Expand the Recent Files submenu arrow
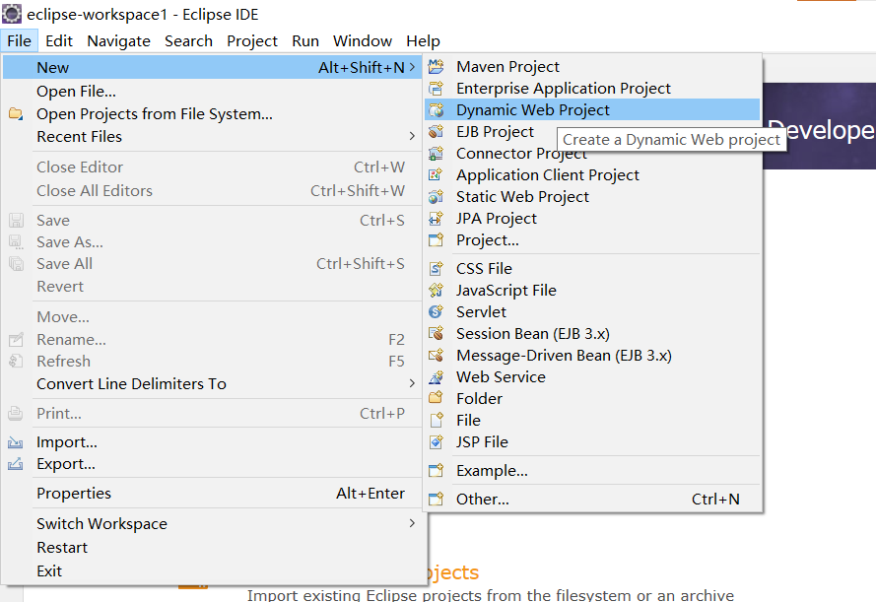 click(412, 136)
